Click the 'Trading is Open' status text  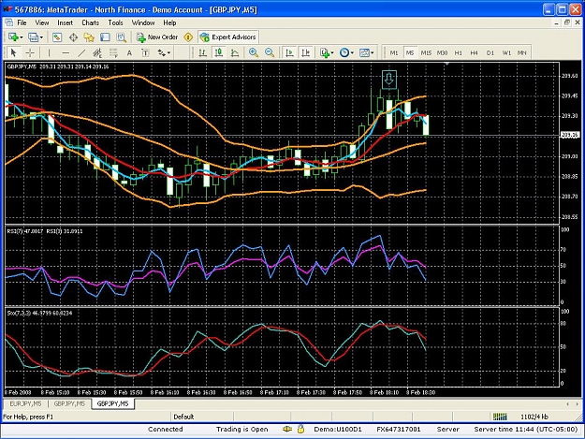click(x=242, y=430)
